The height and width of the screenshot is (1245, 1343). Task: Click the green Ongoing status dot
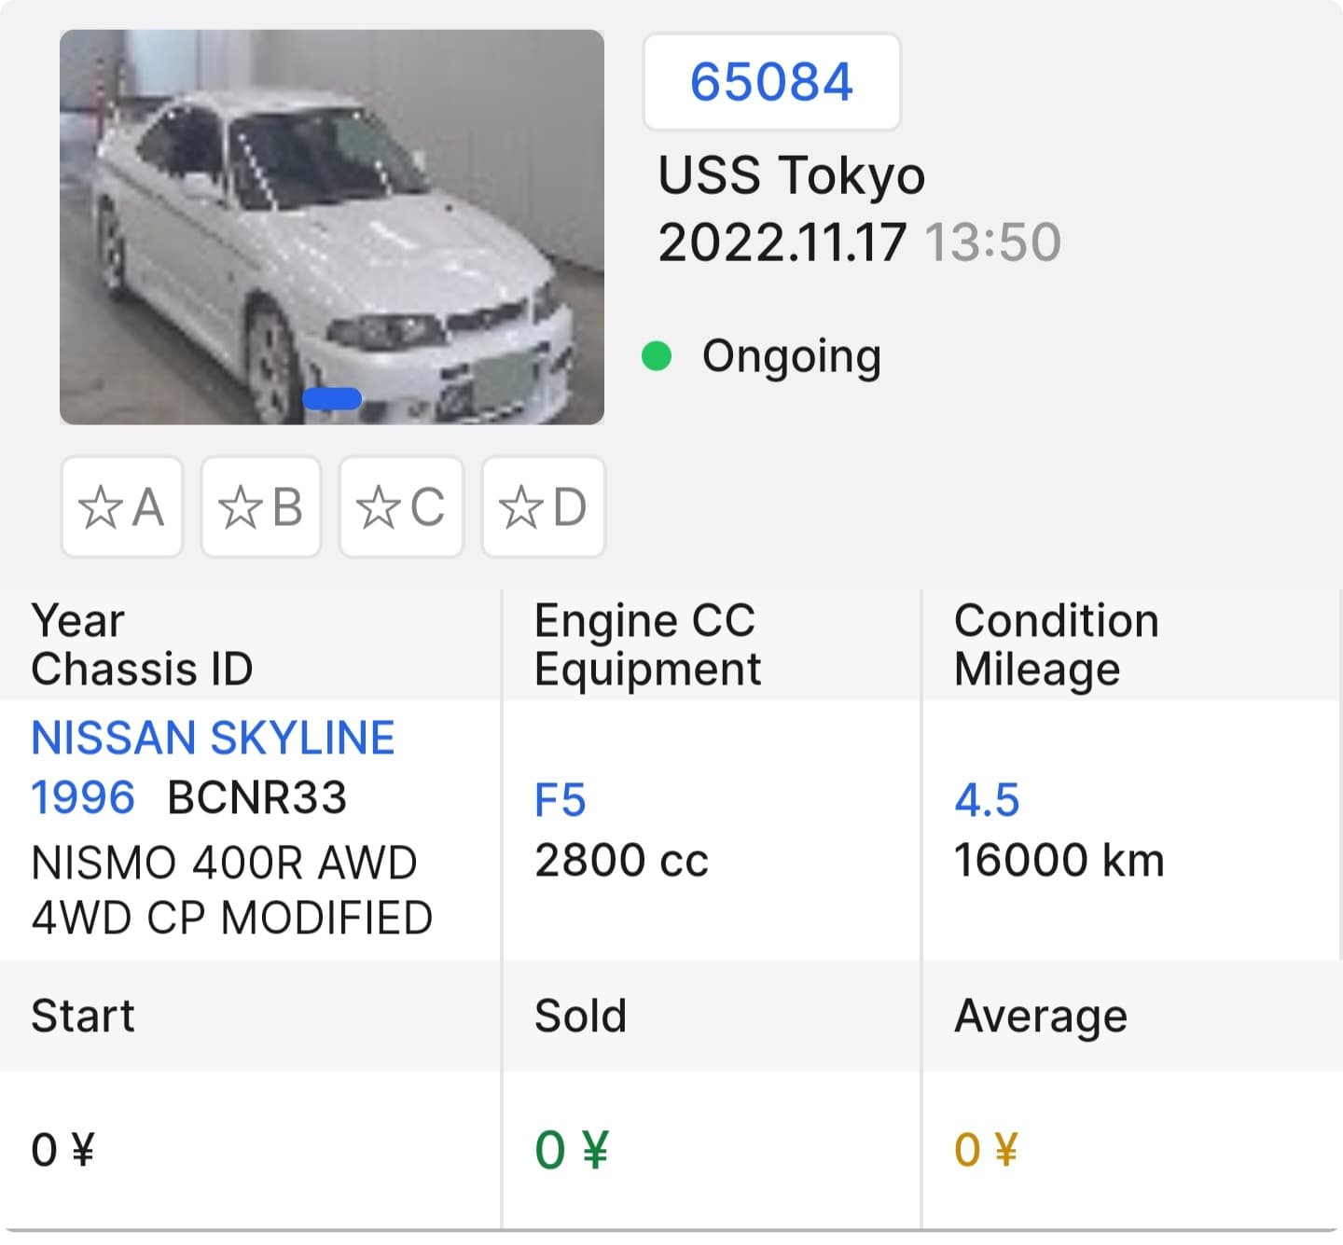[657, 356]
